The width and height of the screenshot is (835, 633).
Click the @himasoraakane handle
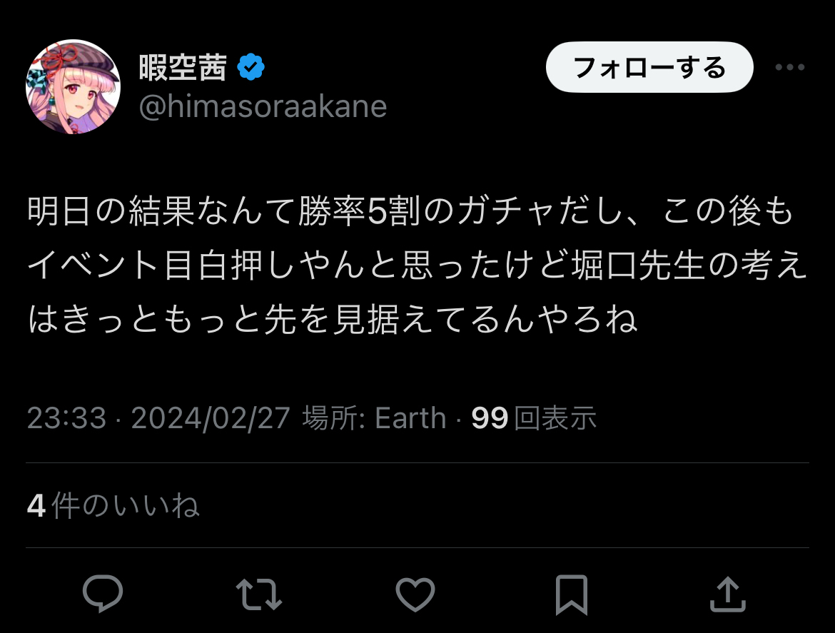[x=263, y=106]
